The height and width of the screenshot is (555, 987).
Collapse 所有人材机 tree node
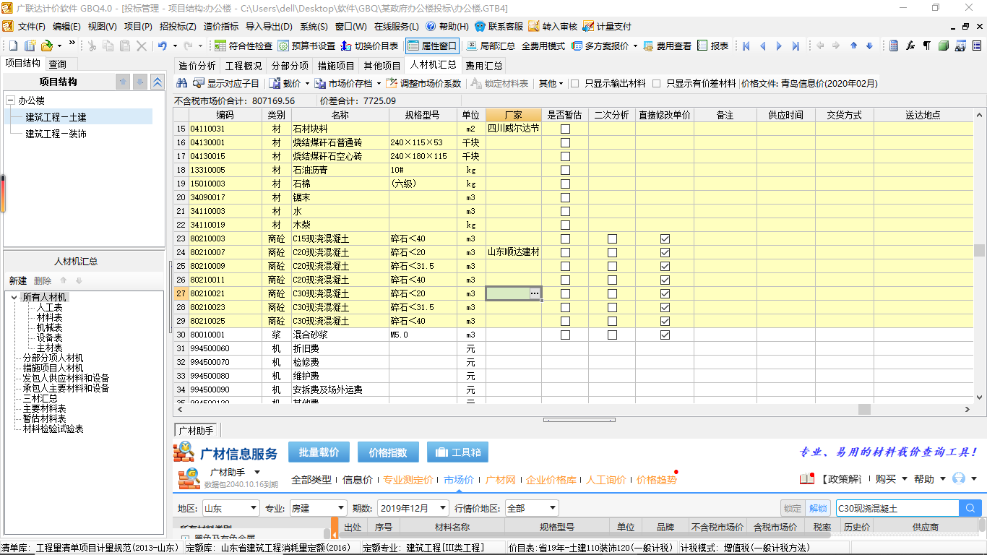(x=14, y=297)
